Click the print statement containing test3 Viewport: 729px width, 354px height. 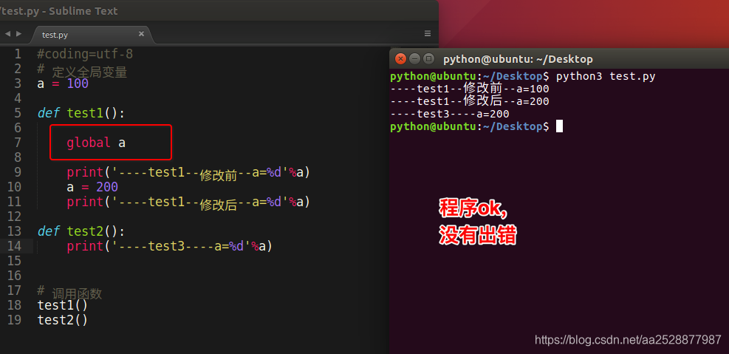[170, 246]
